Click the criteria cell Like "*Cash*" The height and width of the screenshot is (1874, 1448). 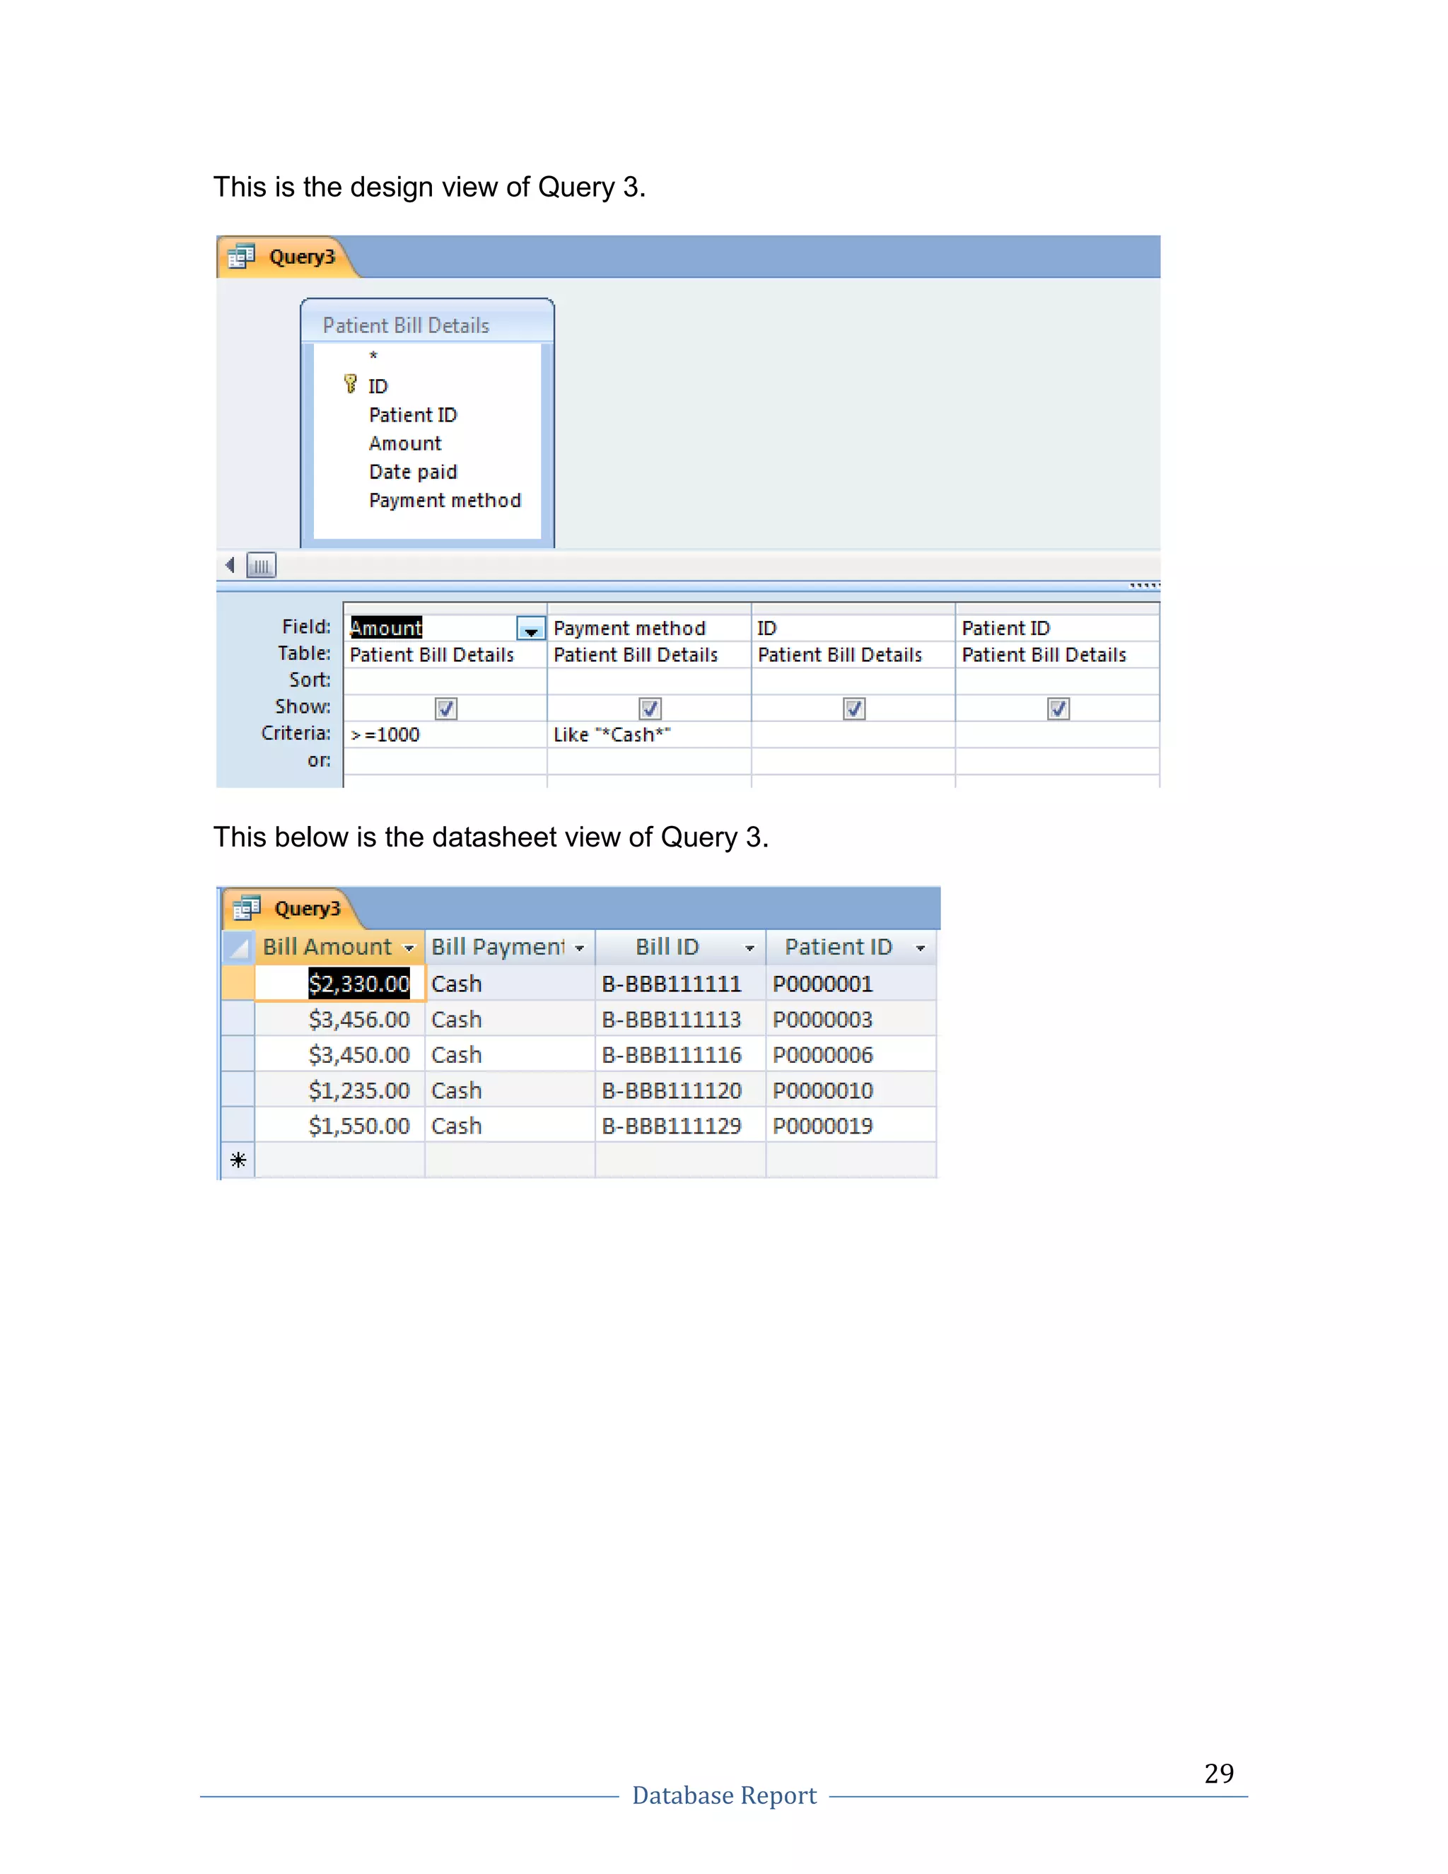click(649, 735)
